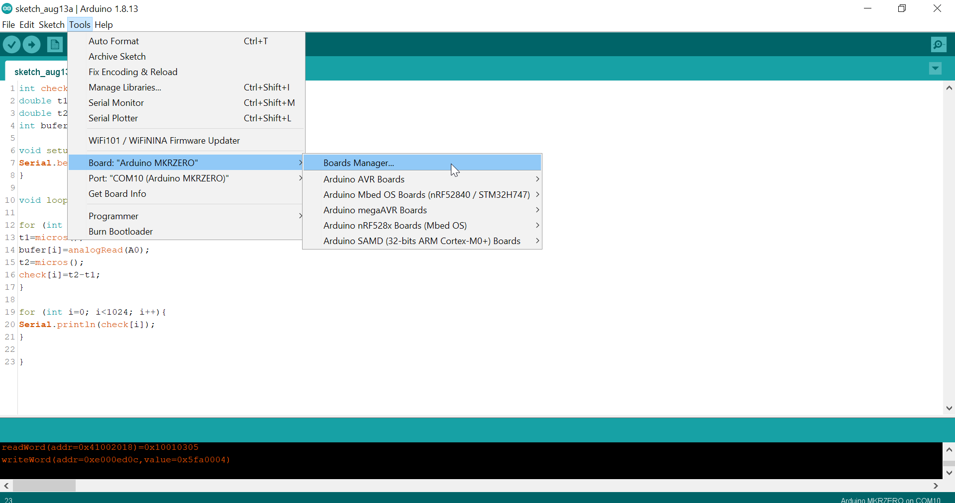This screenshot has height=503, width=955.
Task: Click code line bufer[i]=analogRead(A0);
Action: 84,250
